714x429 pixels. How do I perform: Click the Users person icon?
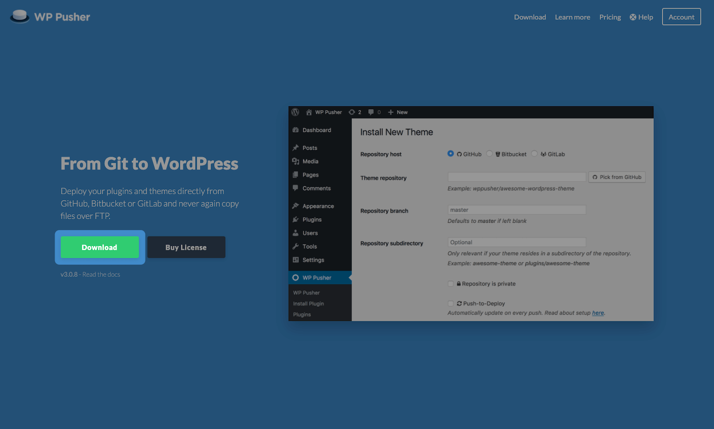(295, 233)
